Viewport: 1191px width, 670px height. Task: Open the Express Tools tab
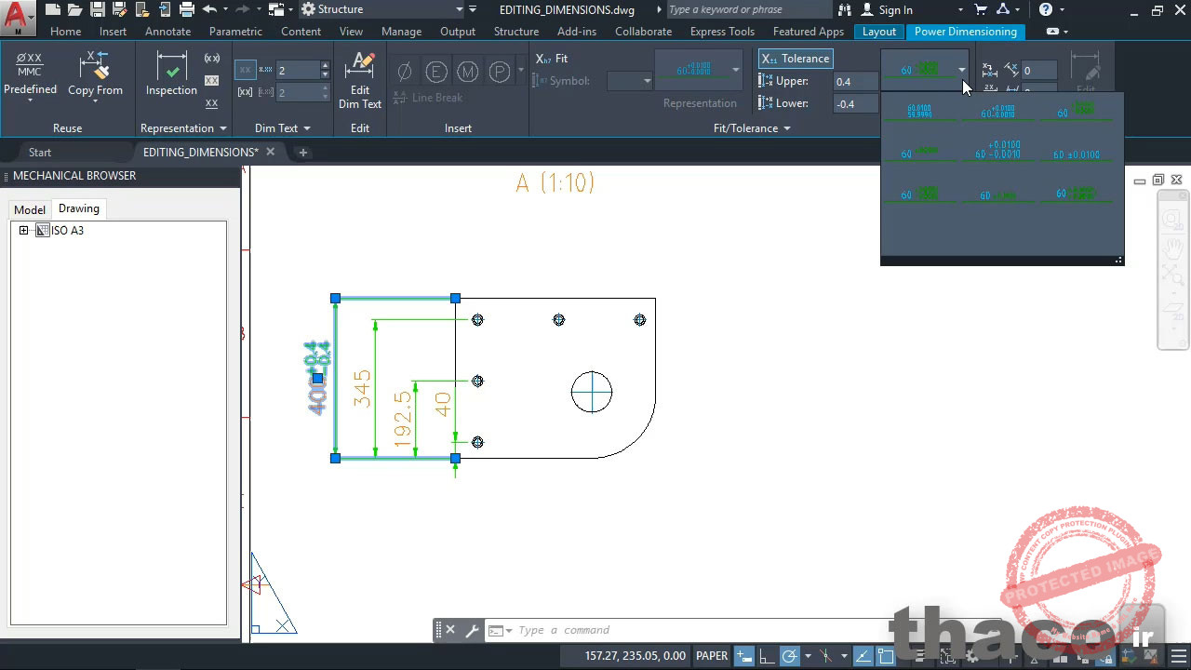722,32
